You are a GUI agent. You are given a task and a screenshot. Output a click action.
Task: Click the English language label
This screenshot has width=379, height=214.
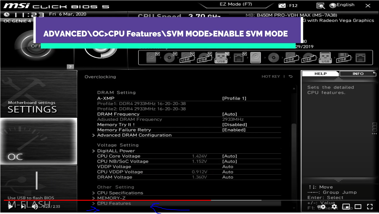click(x=346, y=5)
